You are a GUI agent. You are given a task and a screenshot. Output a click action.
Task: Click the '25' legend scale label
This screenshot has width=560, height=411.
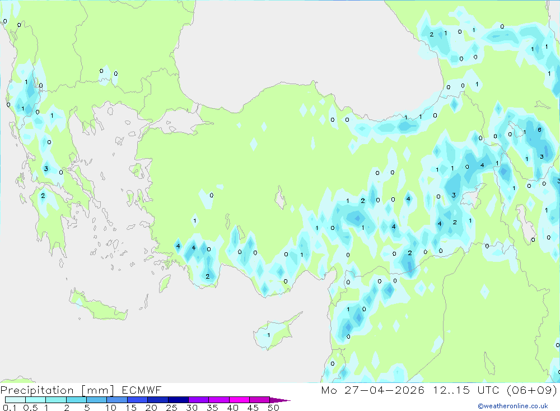coord(171,408)
